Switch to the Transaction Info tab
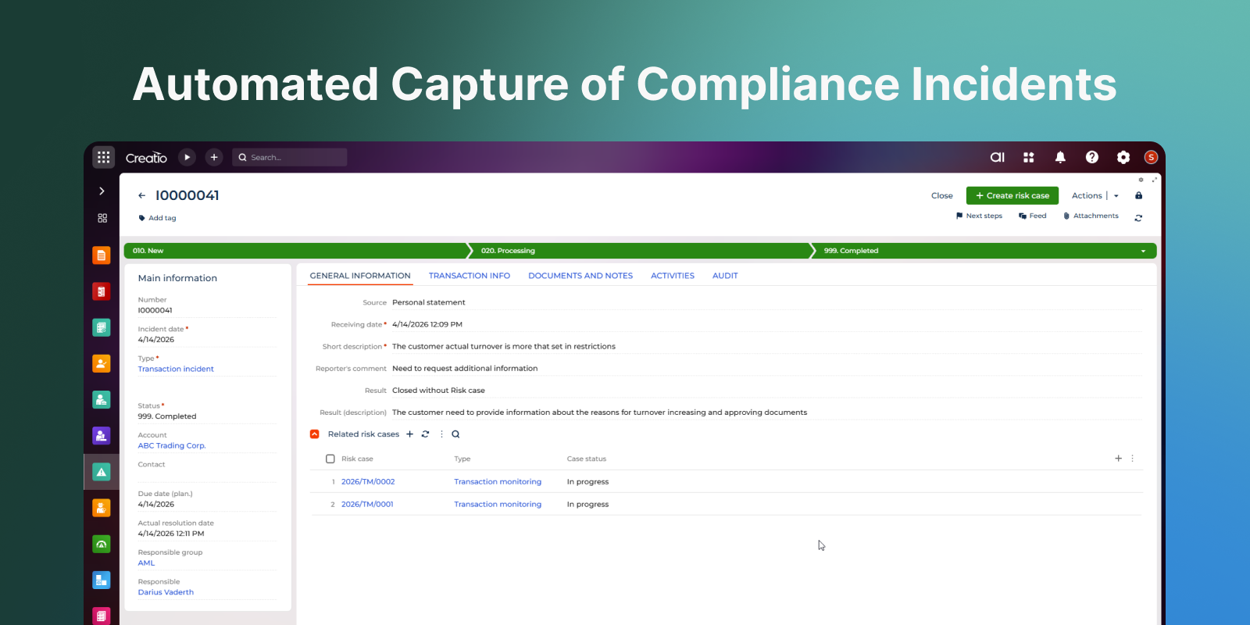This screenshot has width=1250, height=625. 469,276
